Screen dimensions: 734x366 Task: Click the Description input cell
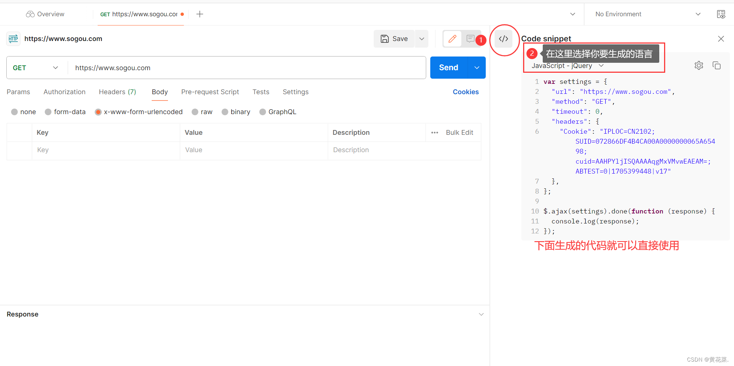(404, 150)
